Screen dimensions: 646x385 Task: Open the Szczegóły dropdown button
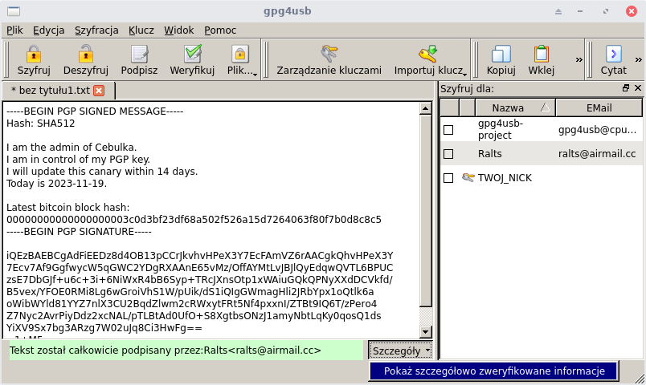point(400,351)
